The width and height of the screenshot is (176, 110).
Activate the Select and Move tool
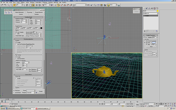37,5
